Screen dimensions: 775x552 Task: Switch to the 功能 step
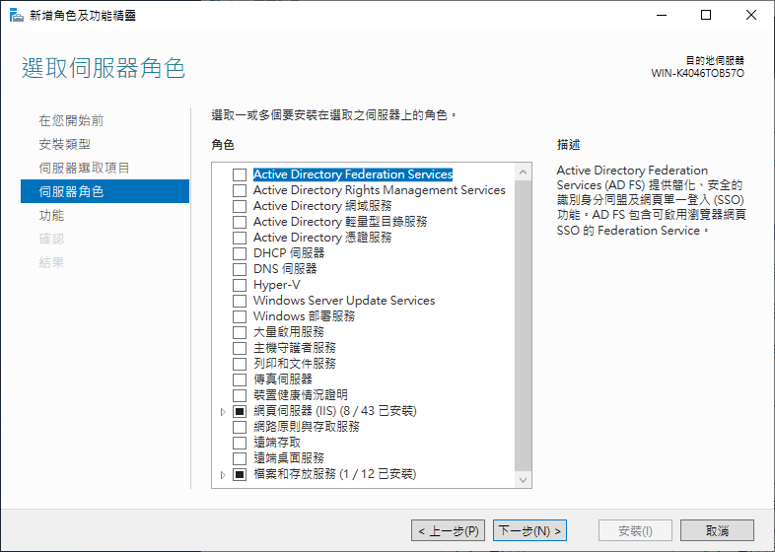click(x=51, y=216)
